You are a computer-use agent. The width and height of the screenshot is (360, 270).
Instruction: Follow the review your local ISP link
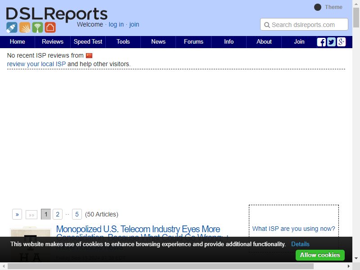pyautogui.click(x=36, y=64)
